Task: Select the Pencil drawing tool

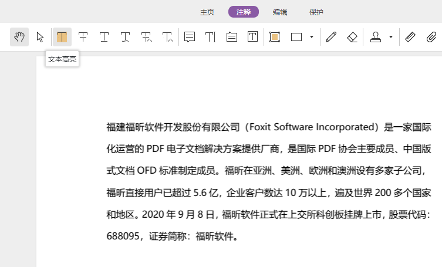Action: (x=331, y=37)
